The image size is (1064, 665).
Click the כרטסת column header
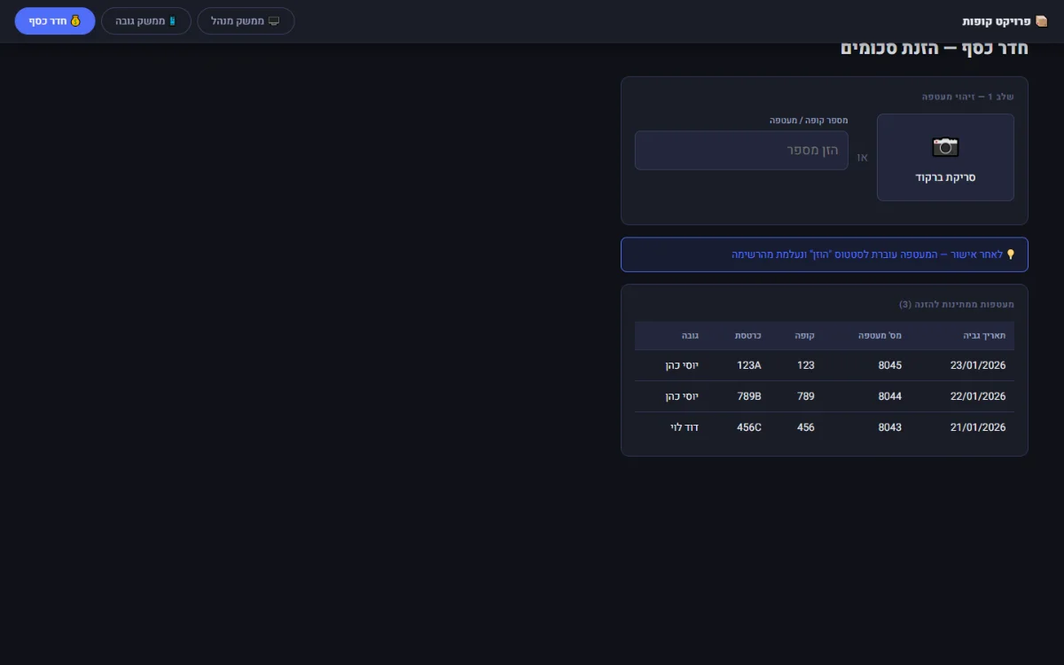(748, 335)
